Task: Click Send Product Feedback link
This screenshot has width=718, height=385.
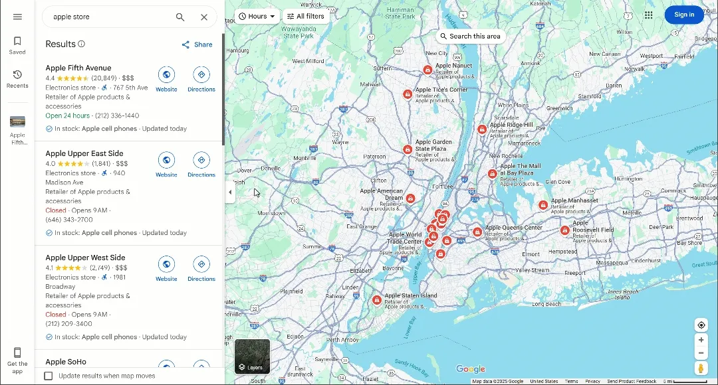Action: (632, 381)
